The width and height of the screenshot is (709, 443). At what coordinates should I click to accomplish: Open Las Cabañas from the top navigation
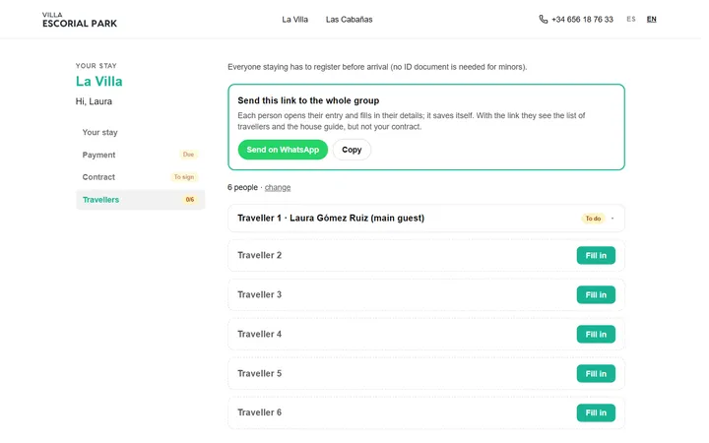[x=349, y=20]
